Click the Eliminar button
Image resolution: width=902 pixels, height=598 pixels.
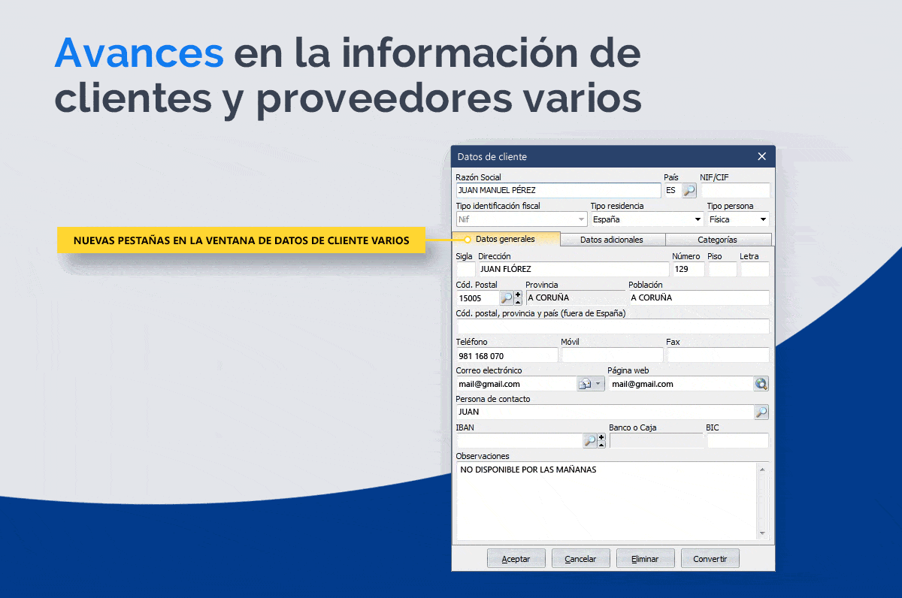[x=645, y=559]
